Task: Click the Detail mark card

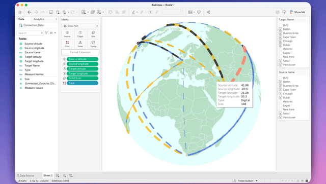Action: (x=80, y=44)
